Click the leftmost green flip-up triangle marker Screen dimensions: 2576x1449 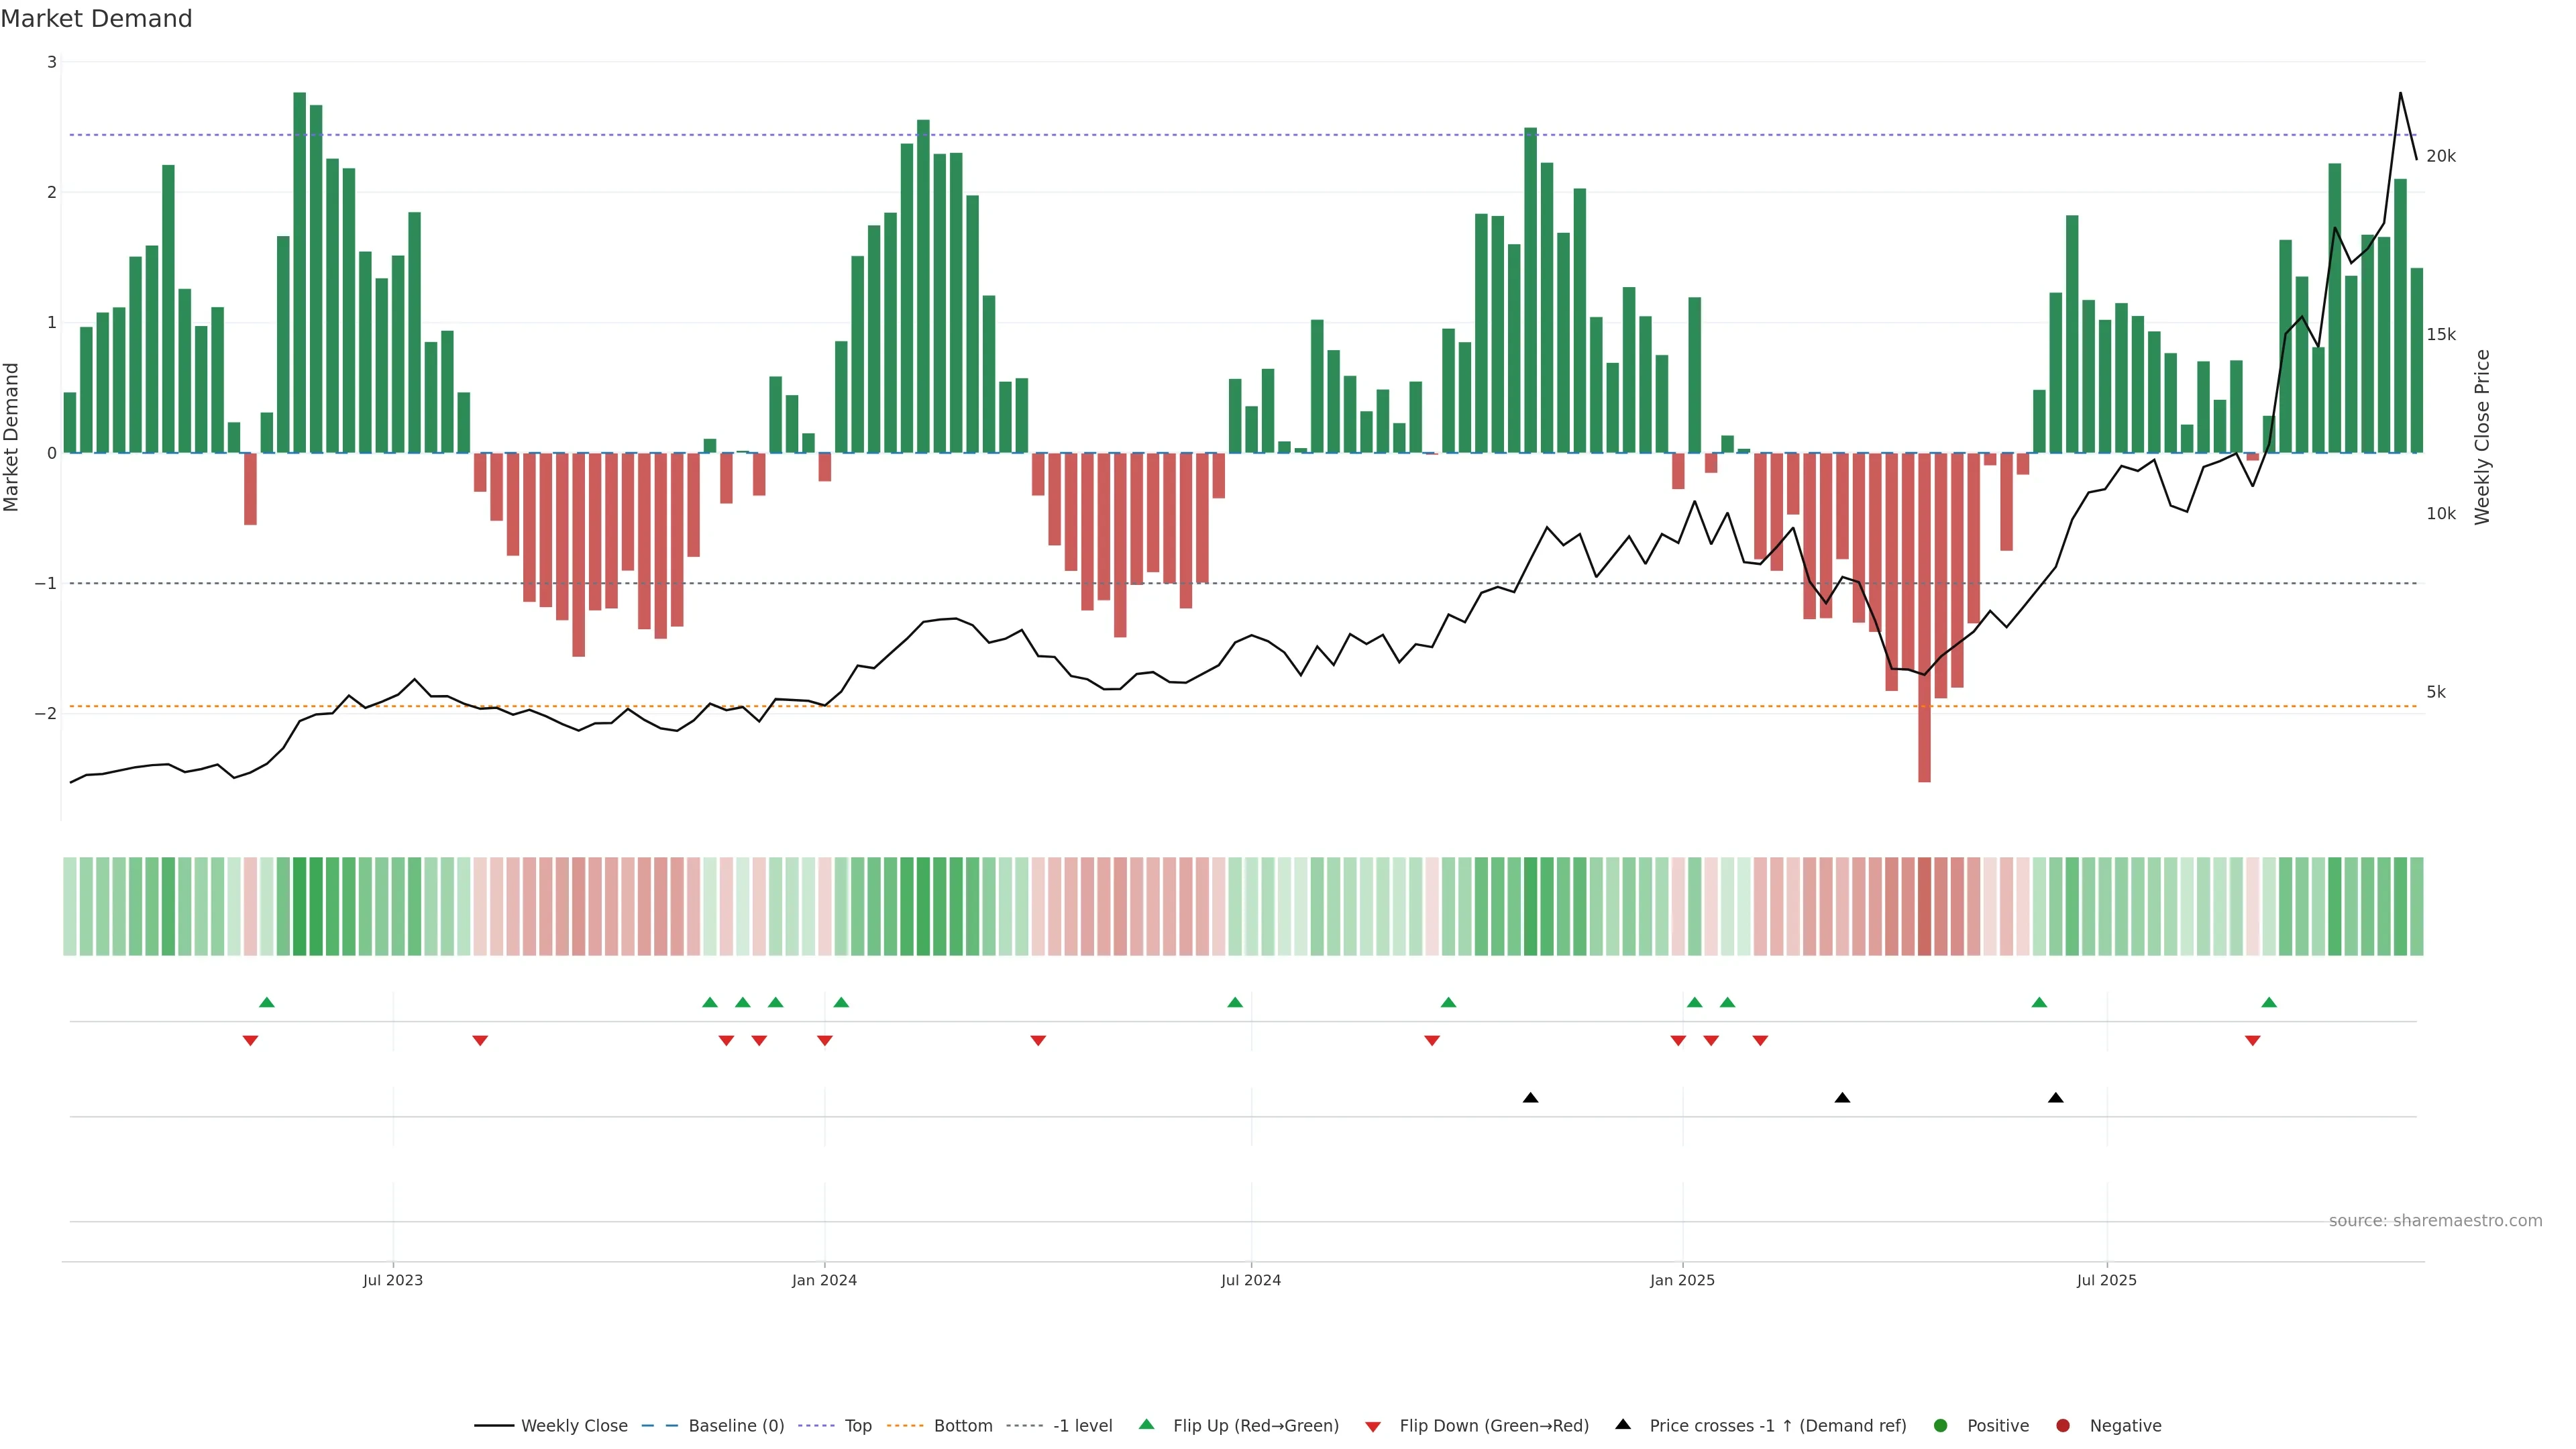266,1002
